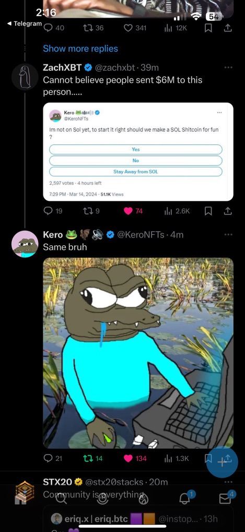Screen dimensions: 245x532
Task: Open reply thread on Kero's tweet
Action: (x=48, y=458)
